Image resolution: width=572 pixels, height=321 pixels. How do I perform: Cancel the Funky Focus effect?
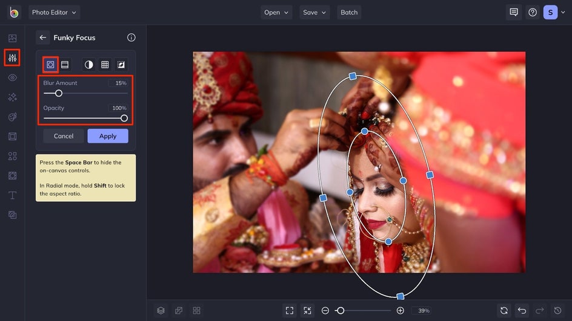point(64,136)
